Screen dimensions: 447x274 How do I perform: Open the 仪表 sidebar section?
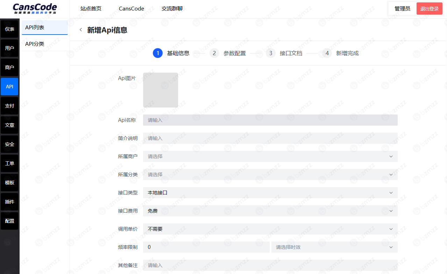pos(9,29)
